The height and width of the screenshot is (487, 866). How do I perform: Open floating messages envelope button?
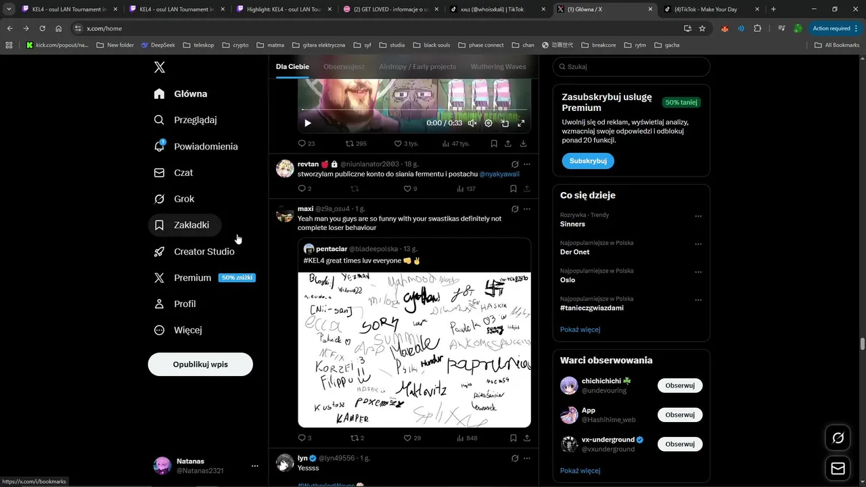838,468
